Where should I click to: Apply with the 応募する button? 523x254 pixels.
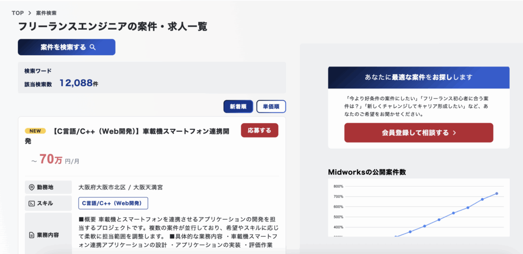click(x=259, y=130)
